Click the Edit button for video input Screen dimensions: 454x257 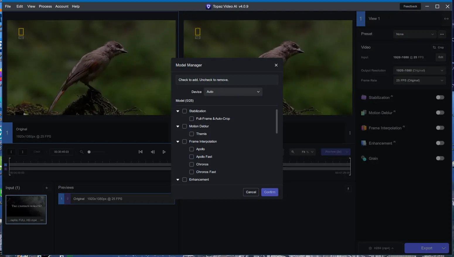point(441,57)
